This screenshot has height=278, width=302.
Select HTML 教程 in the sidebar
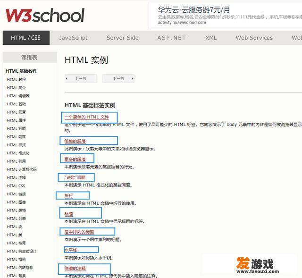pyautogui.click(x=17, y=80)
